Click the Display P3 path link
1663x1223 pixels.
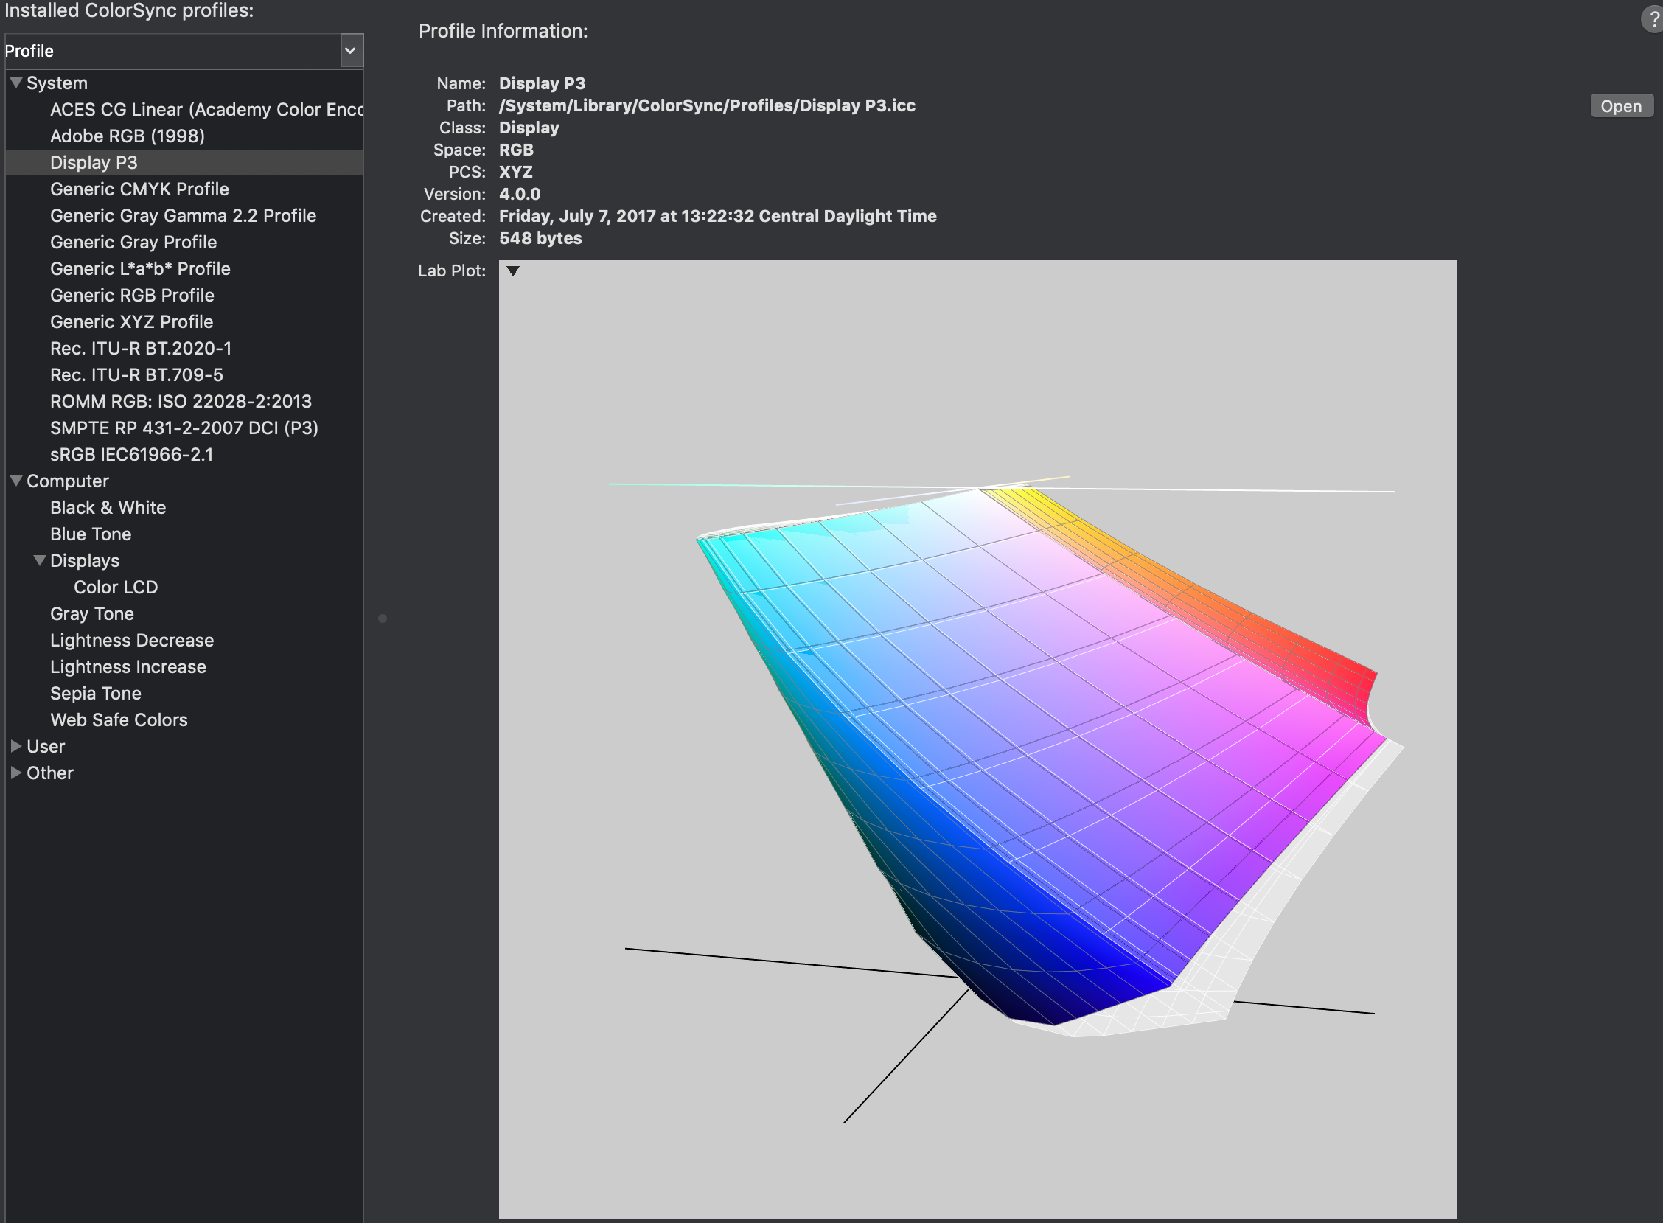pyautogui.click(x=706, y=105)
